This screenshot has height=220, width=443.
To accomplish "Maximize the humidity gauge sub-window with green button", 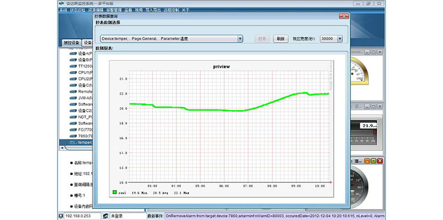I will click(x=373, y=161).
